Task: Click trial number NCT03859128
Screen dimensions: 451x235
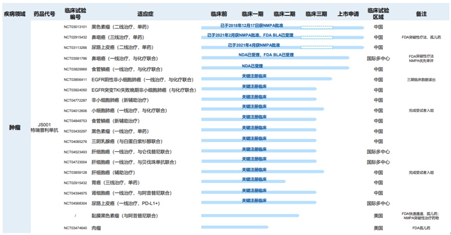Action: [75, 173]
